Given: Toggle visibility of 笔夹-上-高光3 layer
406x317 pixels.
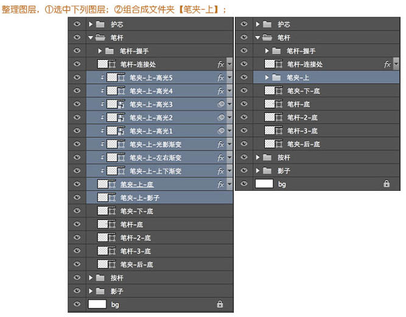Looking at the screenshot, I should click(77, 104).
